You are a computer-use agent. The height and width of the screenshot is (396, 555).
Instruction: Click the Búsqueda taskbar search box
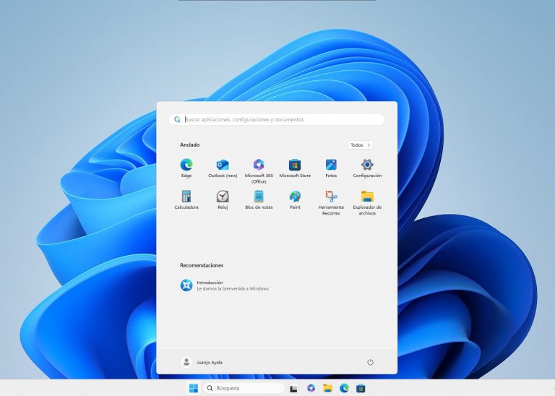pos(242,388)
